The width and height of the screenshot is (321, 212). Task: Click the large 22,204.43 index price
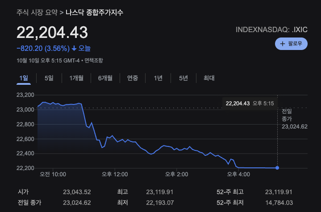tap(52, 32)
